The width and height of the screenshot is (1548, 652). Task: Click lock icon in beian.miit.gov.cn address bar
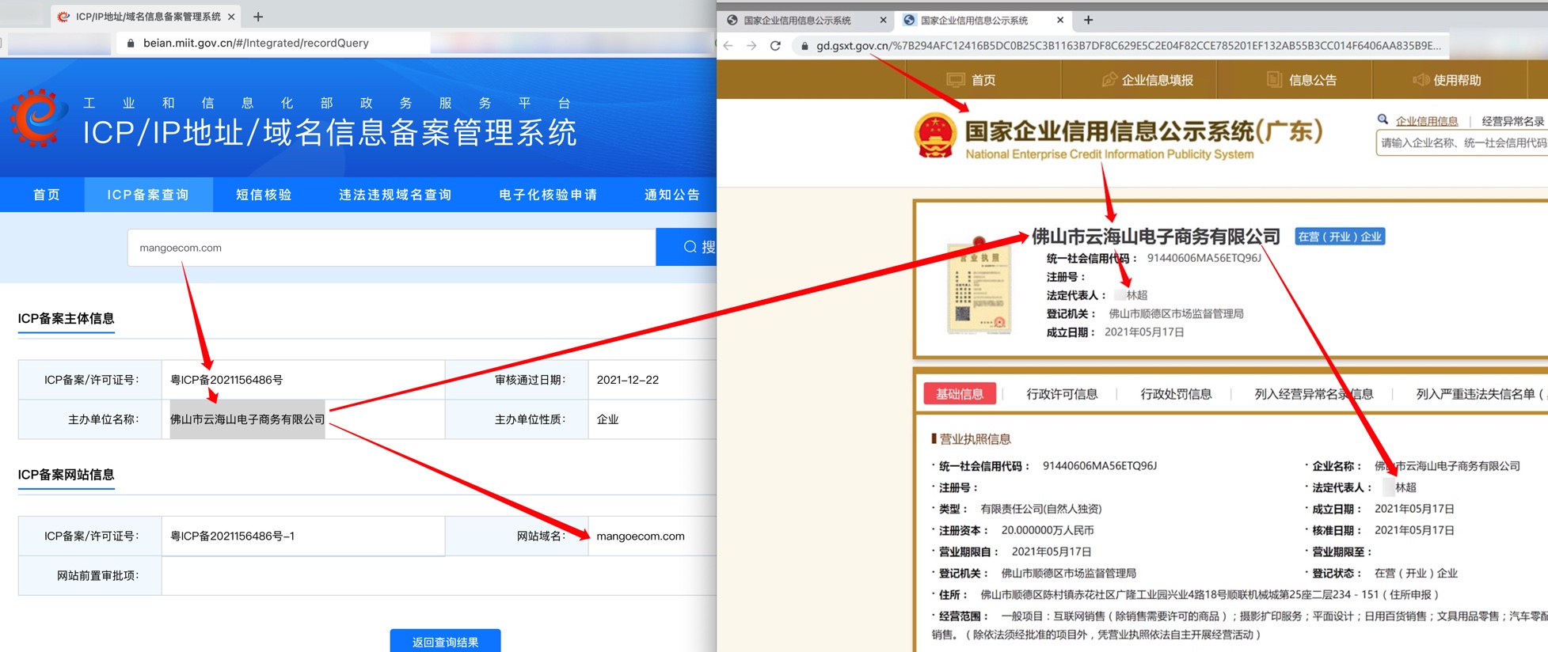click(131, 43)
